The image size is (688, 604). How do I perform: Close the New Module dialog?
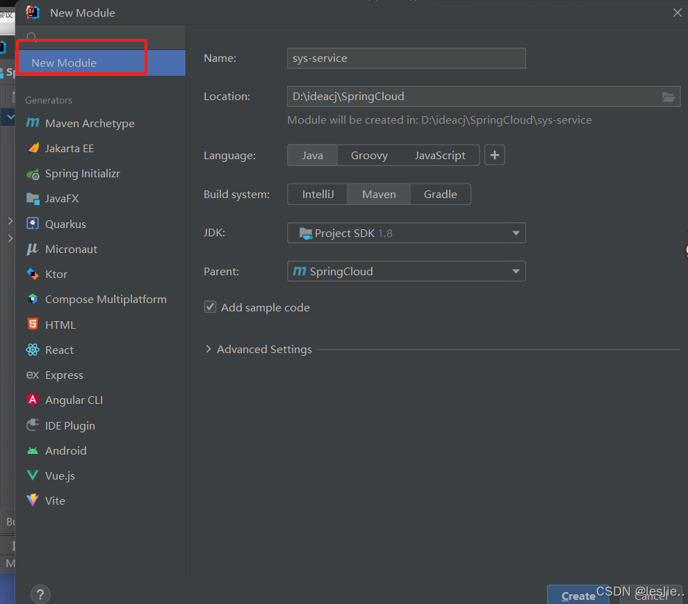pos(677,13)
